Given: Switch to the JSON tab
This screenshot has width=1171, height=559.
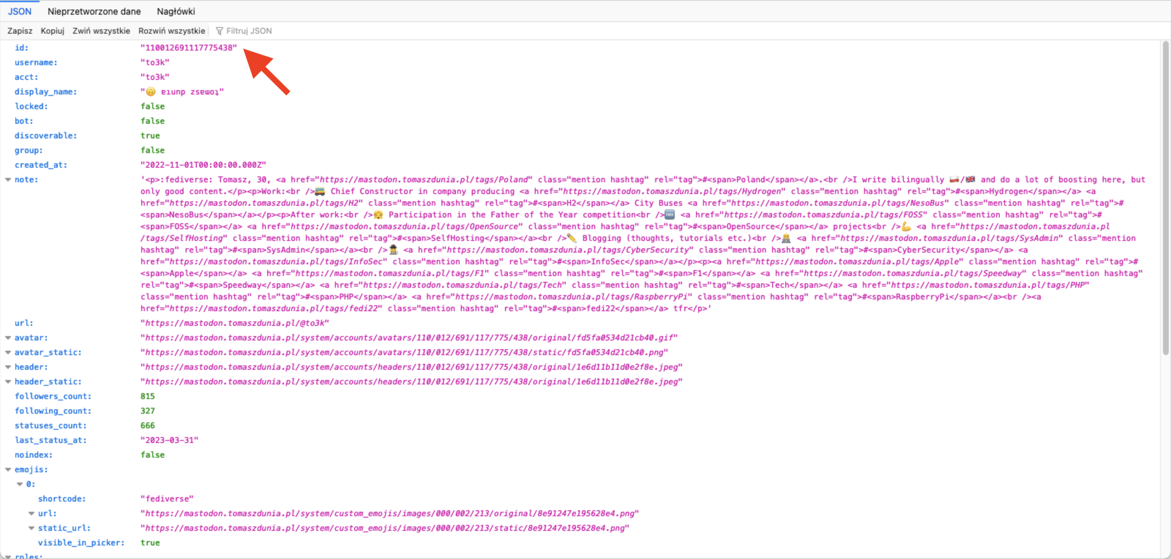Looking at the screenshot, I should click(x=19, y=11).
